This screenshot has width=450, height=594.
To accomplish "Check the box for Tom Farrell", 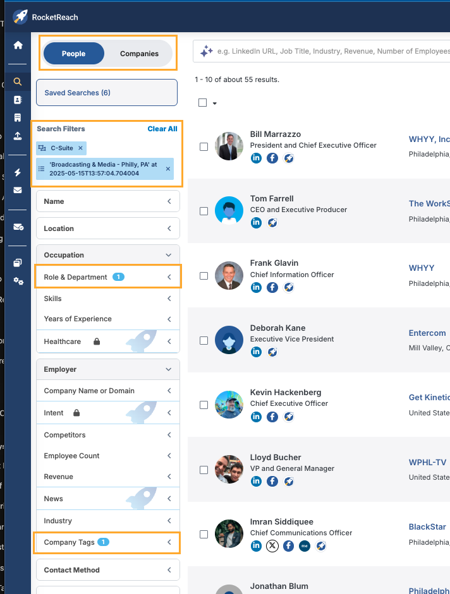I will [204, 211].
